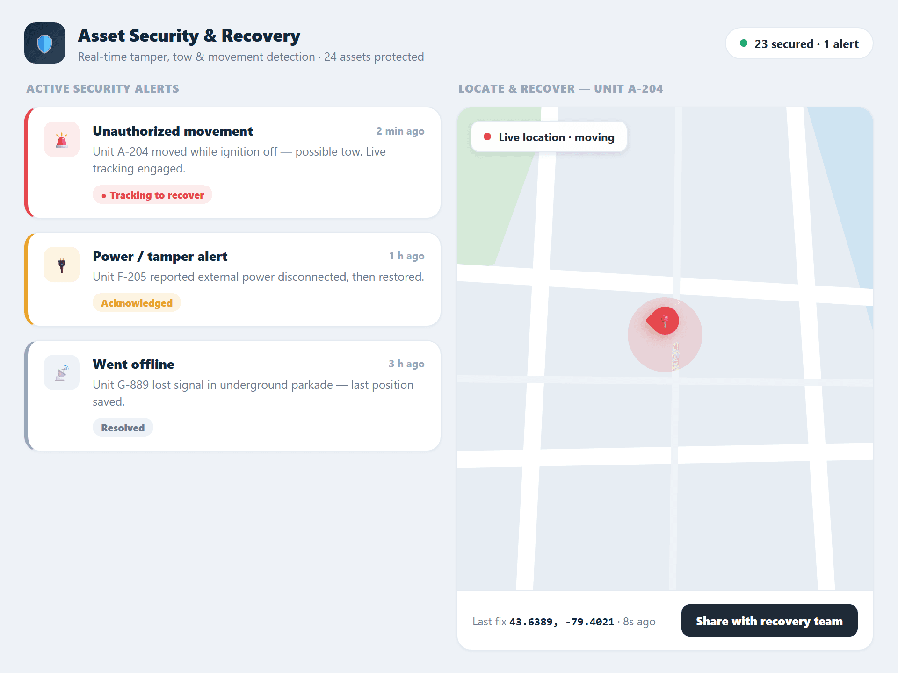Click the green status dot in header pill
898x673 pixels.
coord(744,43)
